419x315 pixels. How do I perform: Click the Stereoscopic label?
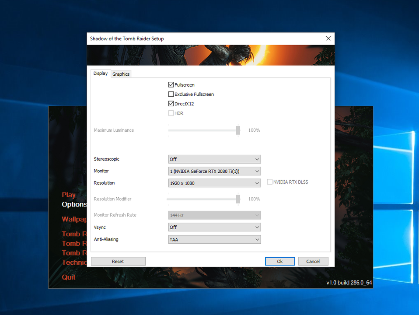(x=106, y=159)
